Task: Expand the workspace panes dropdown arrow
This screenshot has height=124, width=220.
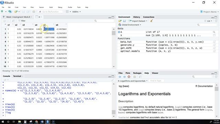Action: pyautogui.click(x=70, y=12)
